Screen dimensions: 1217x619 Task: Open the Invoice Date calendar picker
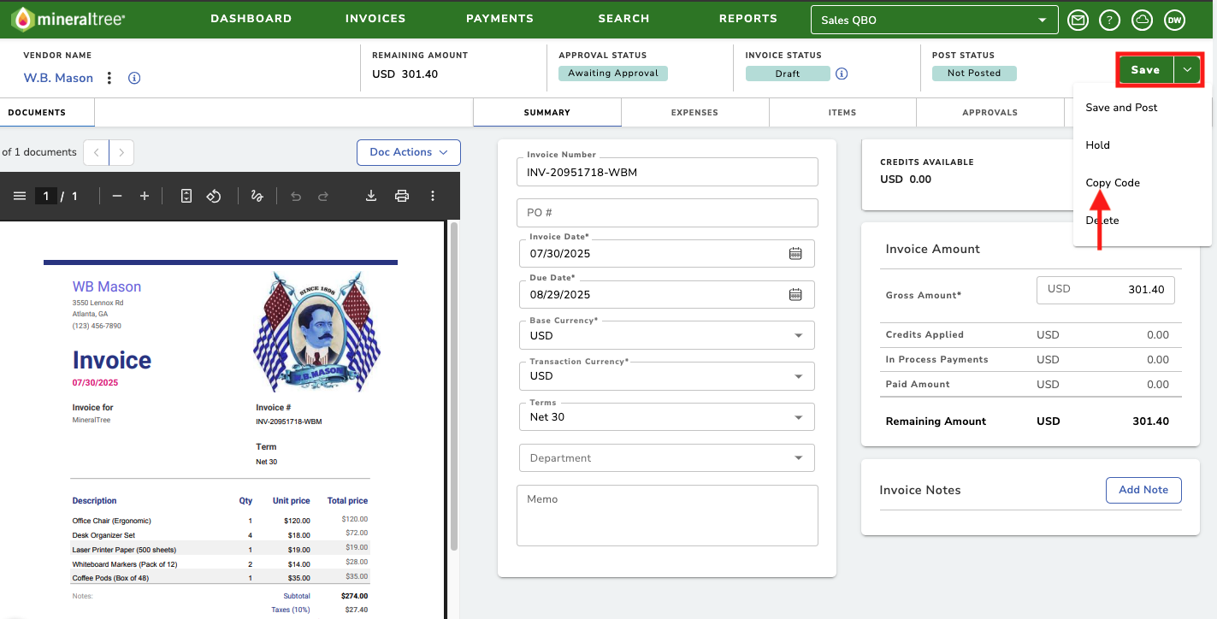[x=795, y=253]
